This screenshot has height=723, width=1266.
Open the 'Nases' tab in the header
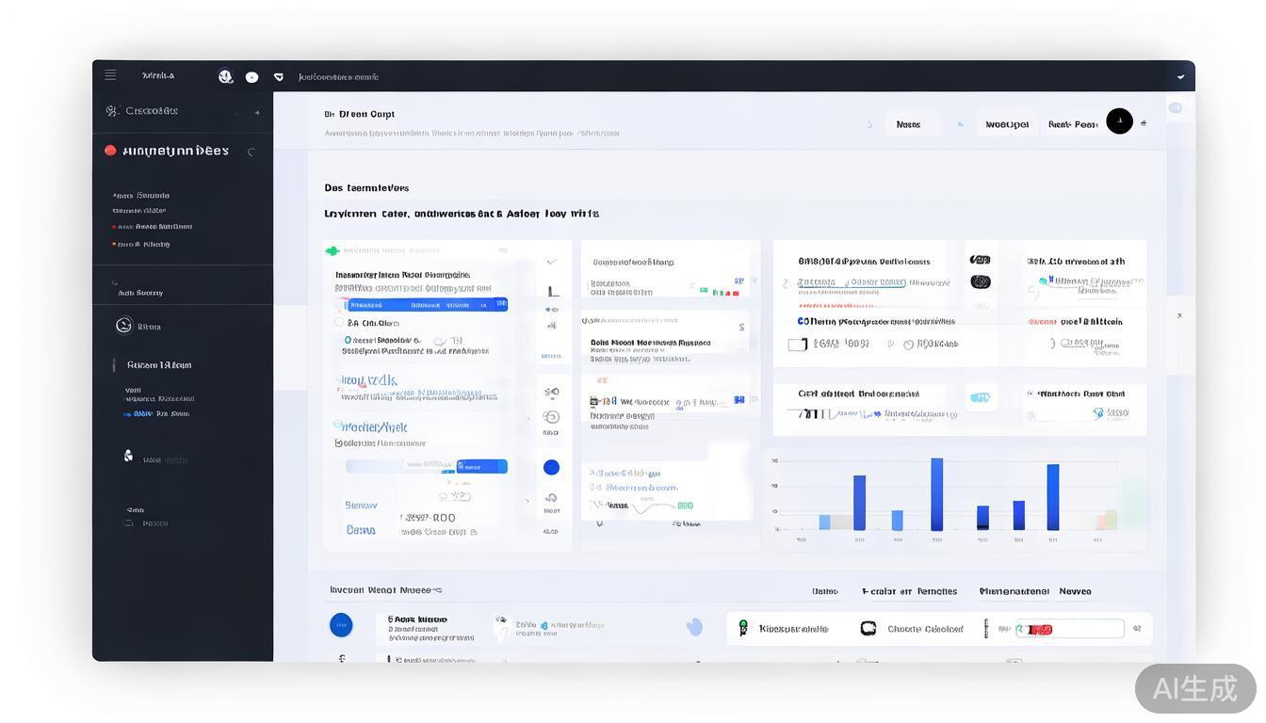pyautogui.click(x=909, y=124)
